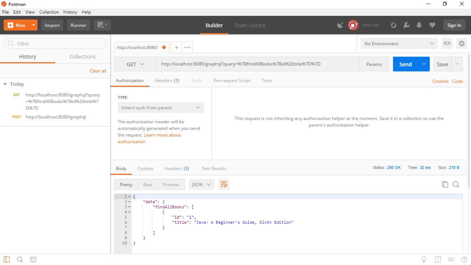
Task: Select the request Headers (1) tab
Action: coord(167,80)
